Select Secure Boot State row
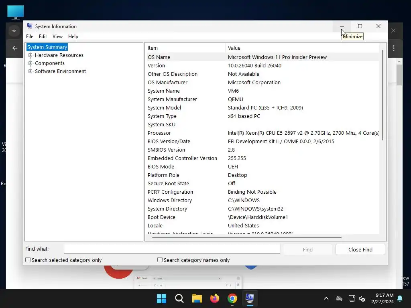Viewport: 411px width, 308px height. [263, 183]
